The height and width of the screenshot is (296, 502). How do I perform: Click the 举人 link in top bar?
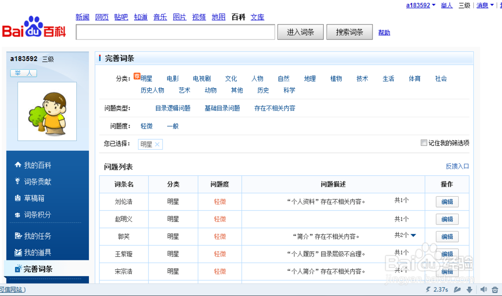point(447,5)
